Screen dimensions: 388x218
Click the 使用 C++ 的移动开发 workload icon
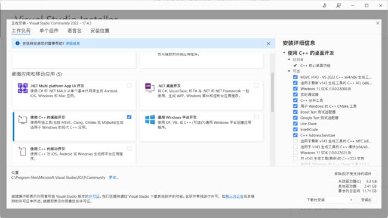(22, 151)
